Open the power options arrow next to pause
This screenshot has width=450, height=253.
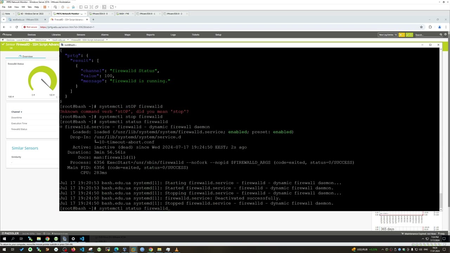(x=49, y=7)
